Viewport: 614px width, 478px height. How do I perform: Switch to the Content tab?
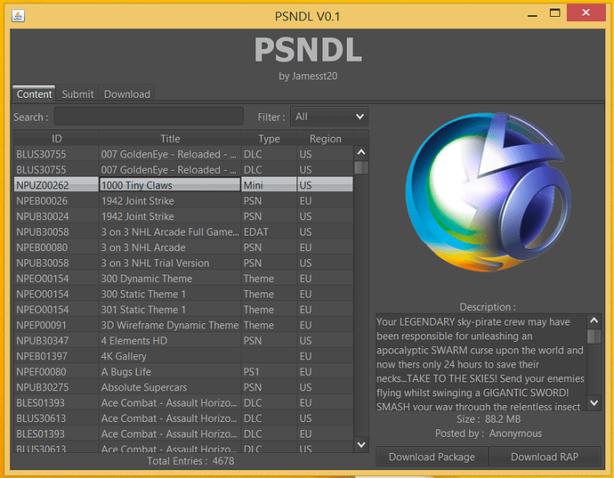tap(34, 94)
